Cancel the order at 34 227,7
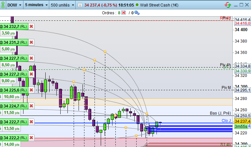The image size is (251, 147). point(31,58)
